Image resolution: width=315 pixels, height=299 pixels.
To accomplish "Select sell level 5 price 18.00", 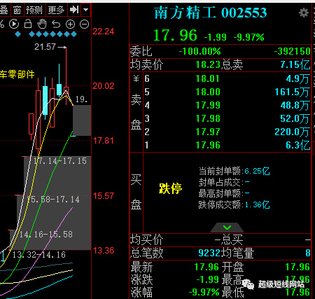I will click(x=208, y=92).
